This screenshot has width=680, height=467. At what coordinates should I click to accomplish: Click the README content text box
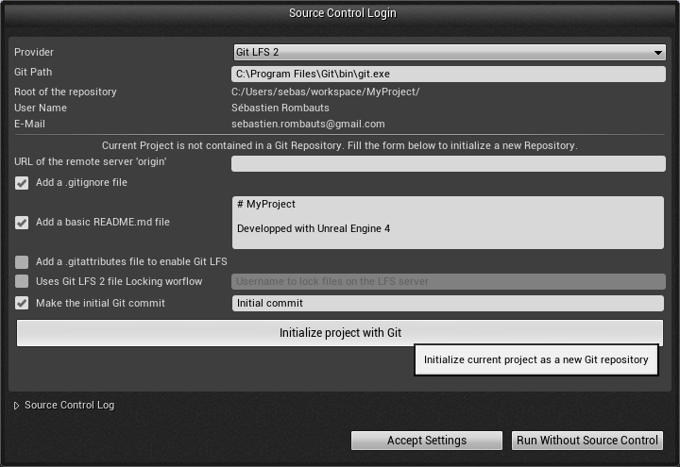448,223
